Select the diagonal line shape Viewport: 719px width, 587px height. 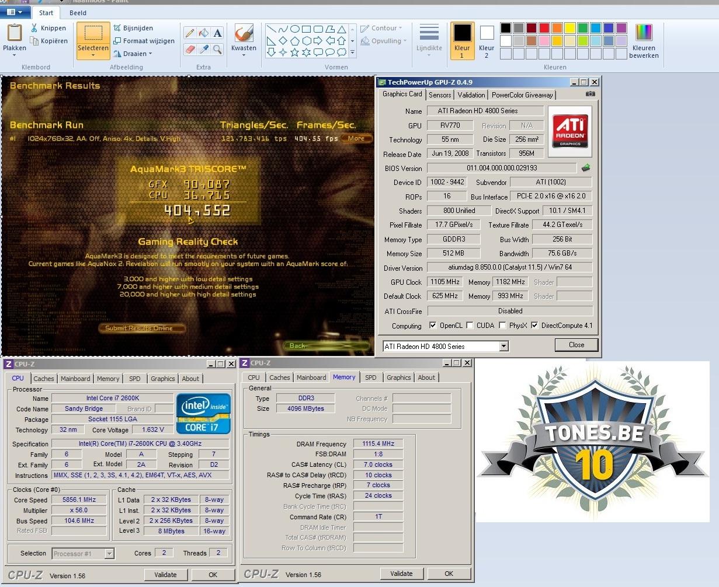(271, 29)
